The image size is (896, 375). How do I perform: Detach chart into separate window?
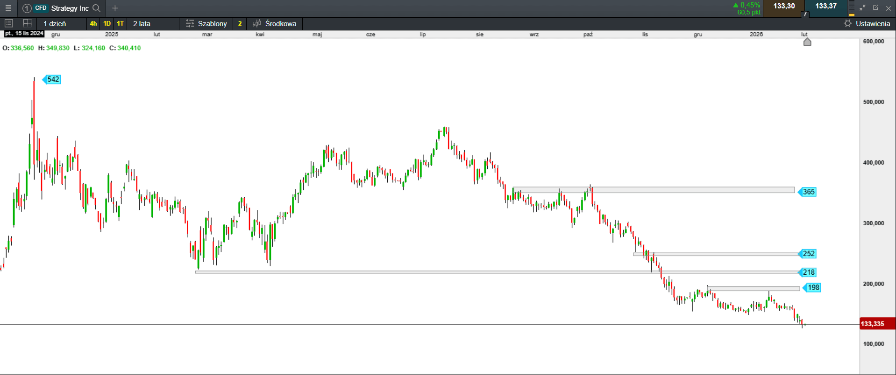point(875,8)
